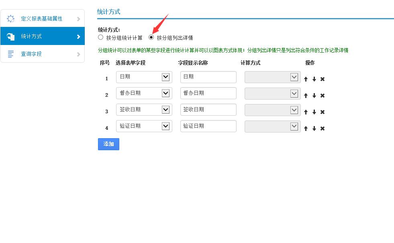Move row 2 督办日期 down

[314, 96]
